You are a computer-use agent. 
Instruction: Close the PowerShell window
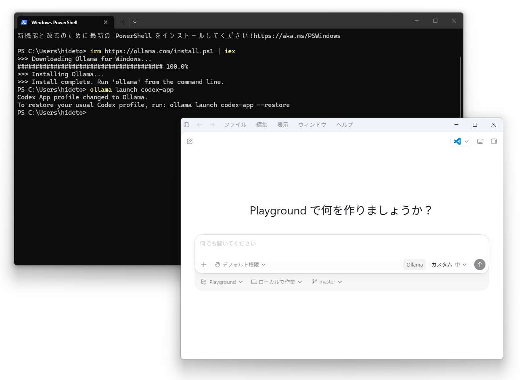[x=454, y=21]
